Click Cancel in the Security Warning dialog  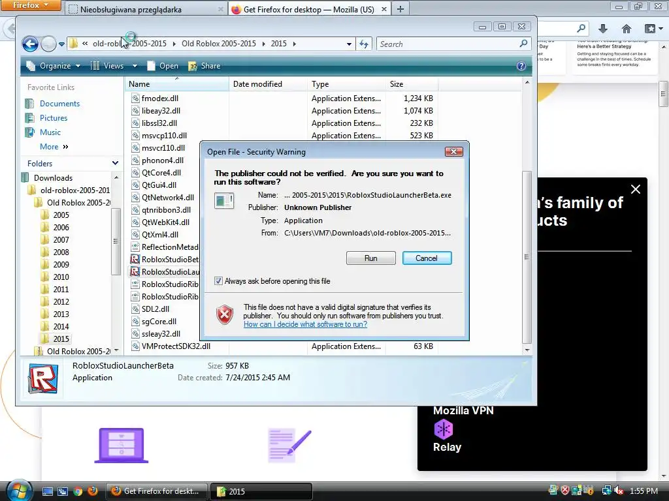click(427, 258)
